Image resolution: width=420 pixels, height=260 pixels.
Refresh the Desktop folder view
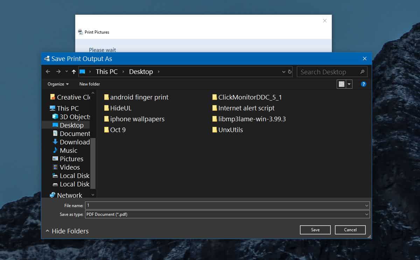[290, 71]
